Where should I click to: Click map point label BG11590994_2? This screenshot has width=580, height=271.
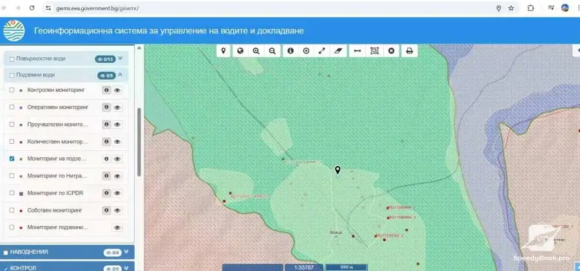(x=402, y=207)
